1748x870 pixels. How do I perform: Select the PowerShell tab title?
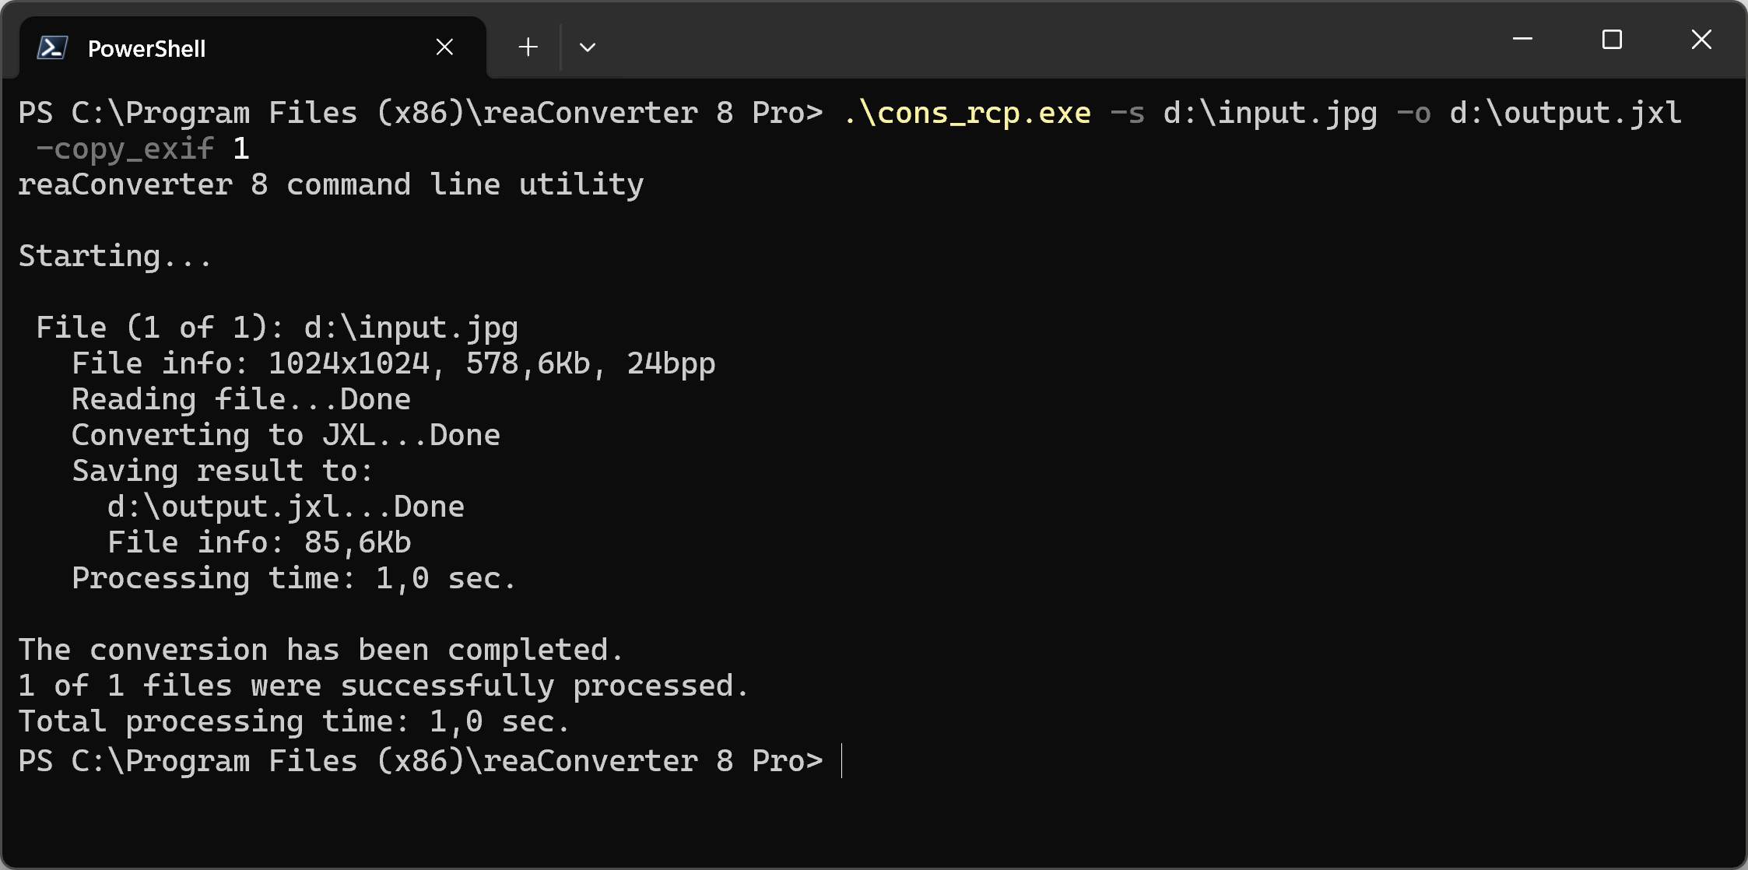click(146, 49)
